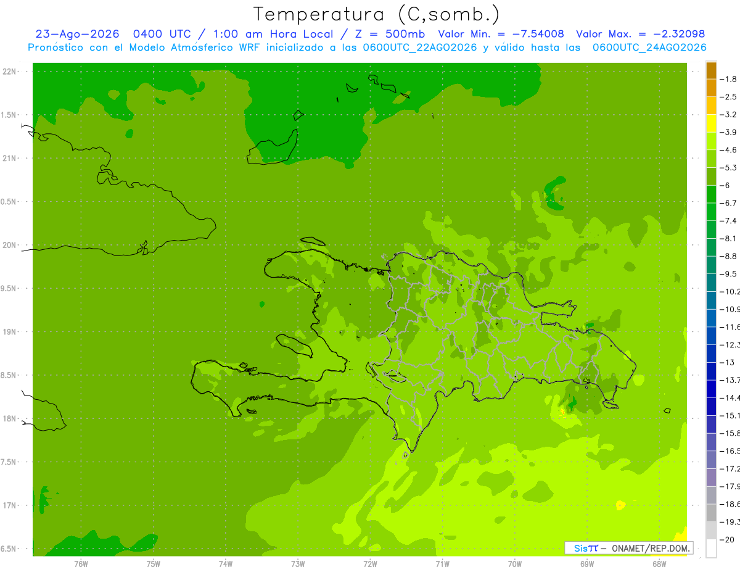Click the '-1.8' colorbar value
This screenshot has width=740, height=572.
coord(728,79)
